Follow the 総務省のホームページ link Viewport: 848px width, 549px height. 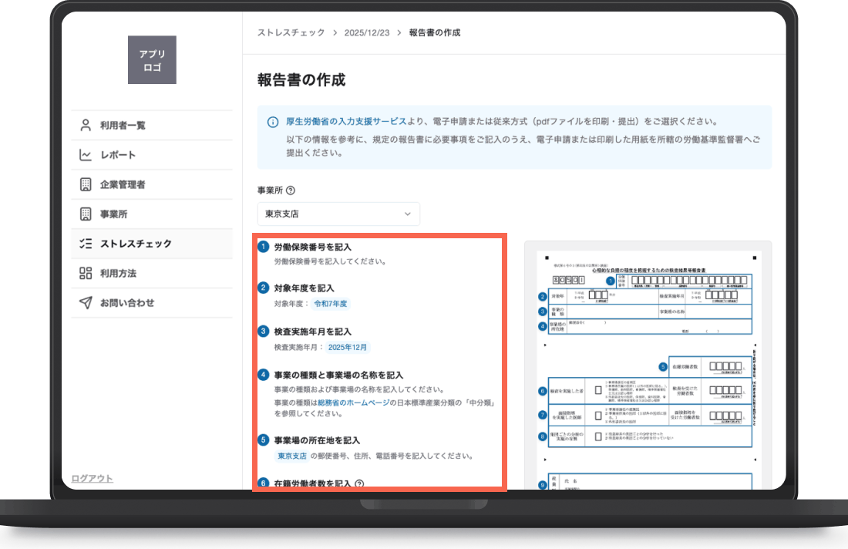click(353, 403)
